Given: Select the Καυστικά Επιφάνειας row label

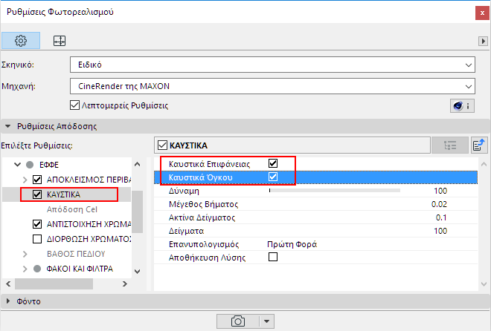Looking at the screenshot, I should tap(210, 164).
